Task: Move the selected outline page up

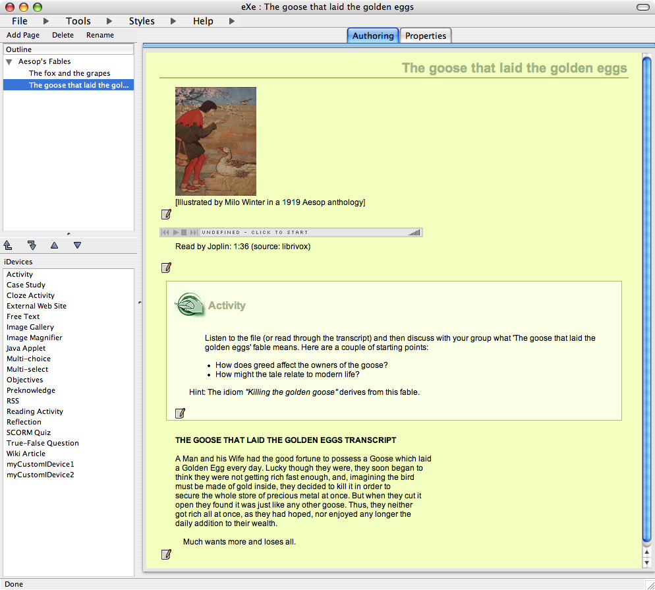Action: coord(54,245)
